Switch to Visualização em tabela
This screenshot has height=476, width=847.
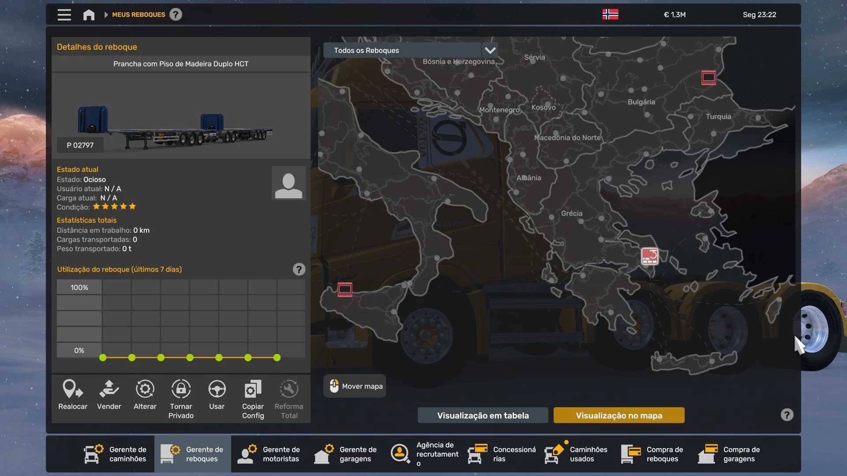point(483,415)
